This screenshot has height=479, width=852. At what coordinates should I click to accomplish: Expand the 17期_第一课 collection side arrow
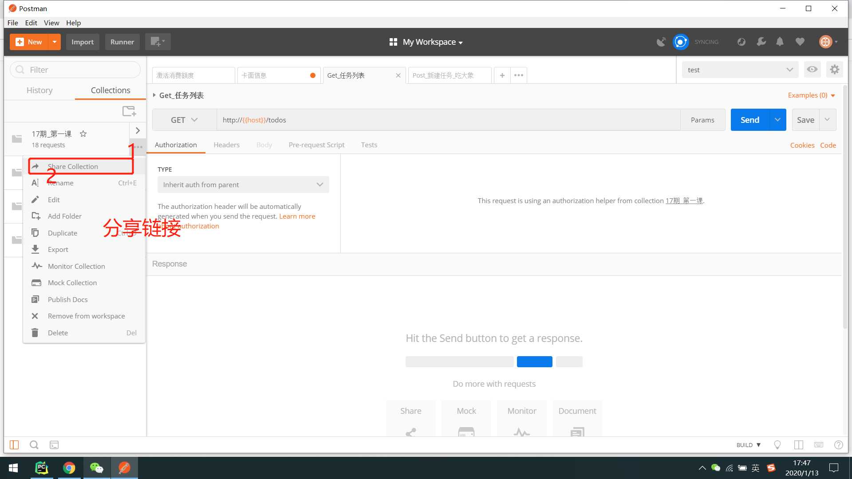tap(138, 130)
